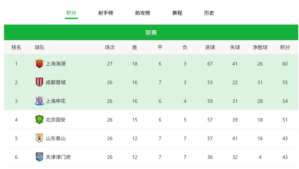Click the 积分 points column header
The height and width of the screenshot is (169, 299).
(x=285, y=47)
